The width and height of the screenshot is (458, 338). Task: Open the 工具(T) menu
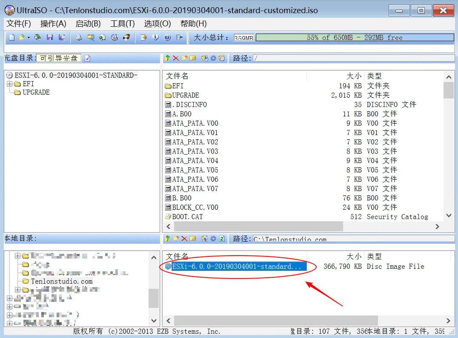[x=123, y=24]
